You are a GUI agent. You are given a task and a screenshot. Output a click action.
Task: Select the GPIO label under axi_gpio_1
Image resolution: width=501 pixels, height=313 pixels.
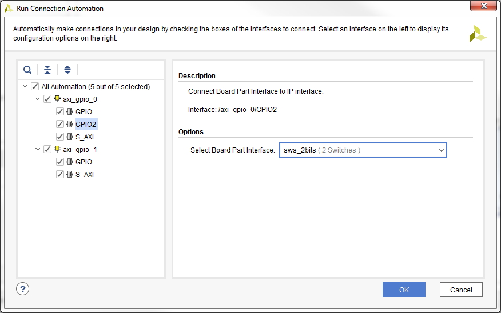83,162
